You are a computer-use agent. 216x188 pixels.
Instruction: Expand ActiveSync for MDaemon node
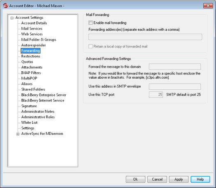click(18, 134)
